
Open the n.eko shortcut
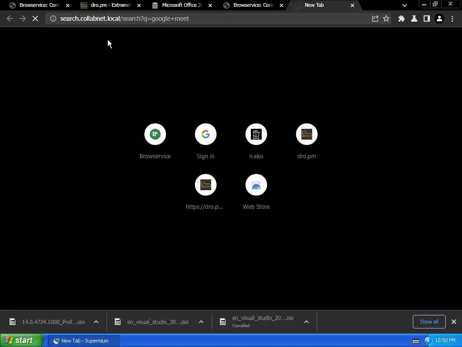point(256,141)
